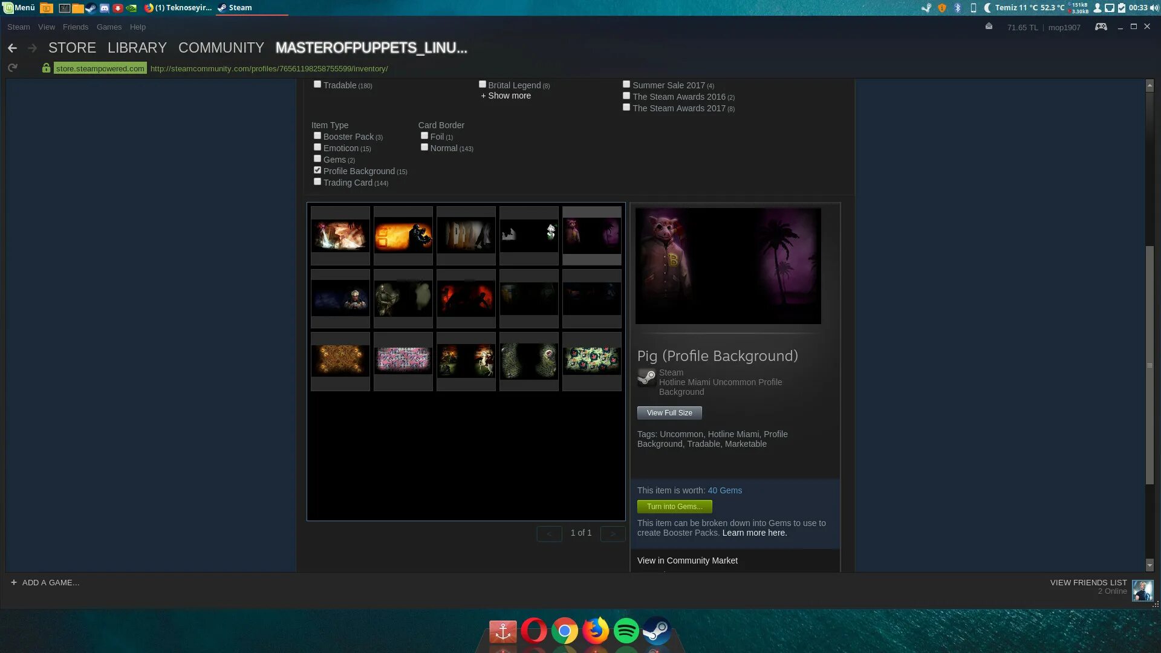Open the Steam menu
1161x653 pixels.
(x=18, y=27)
